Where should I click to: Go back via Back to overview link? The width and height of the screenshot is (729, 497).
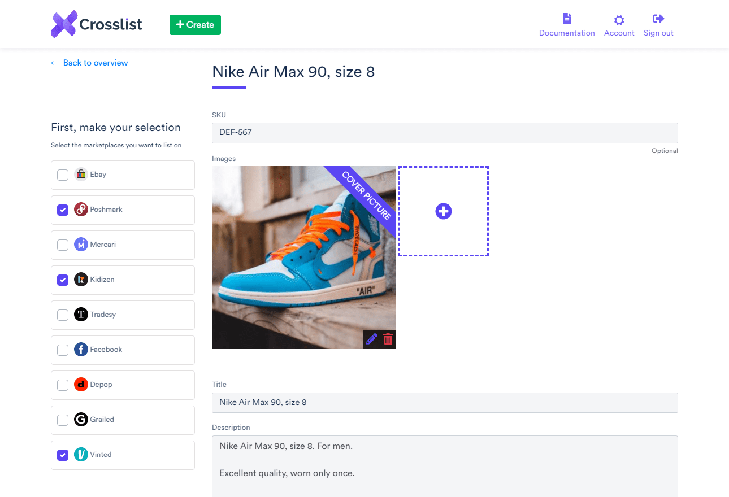click(89, 63)
